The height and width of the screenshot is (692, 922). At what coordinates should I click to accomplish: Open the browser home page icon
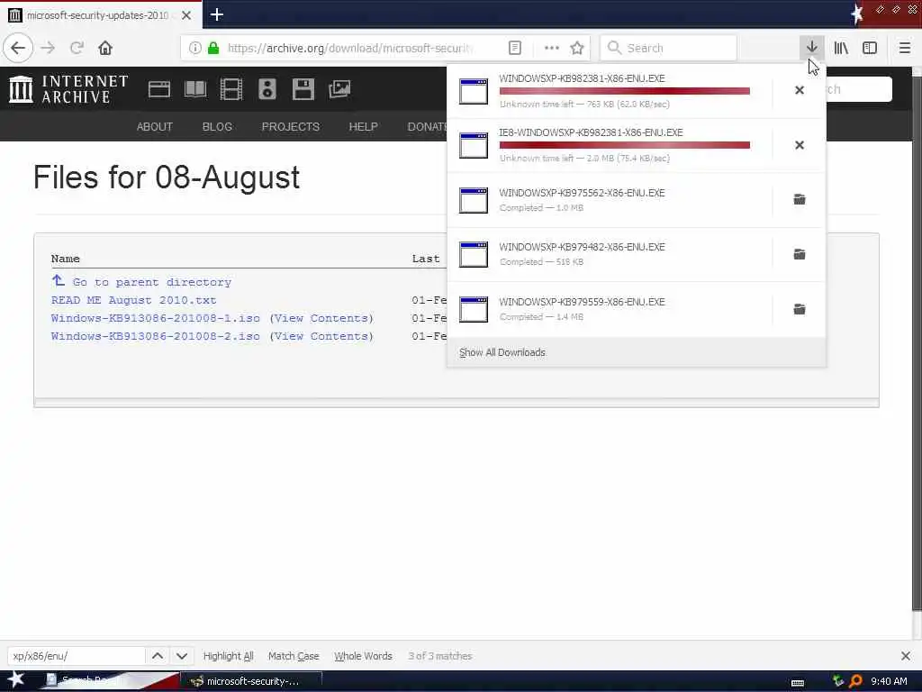105,48
